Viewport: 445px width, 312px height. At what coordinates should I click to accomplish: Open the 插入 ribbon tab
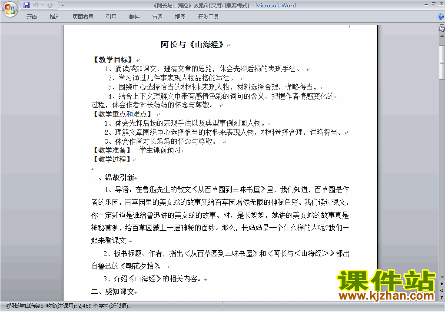(x=54, y=17)
